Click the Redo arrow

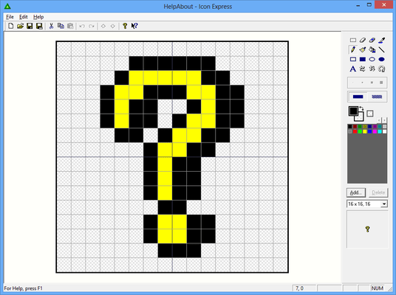click(92, 26)
